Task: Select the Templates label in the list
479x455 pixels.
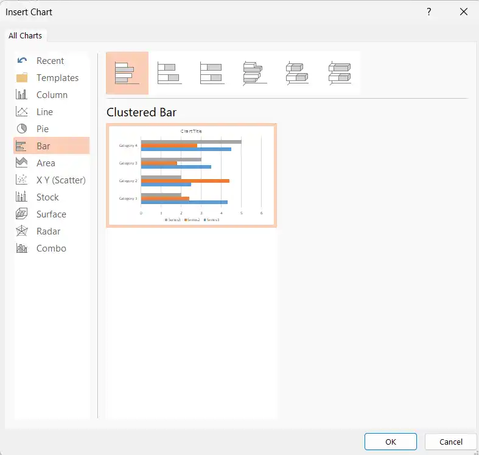Action: 57,78
